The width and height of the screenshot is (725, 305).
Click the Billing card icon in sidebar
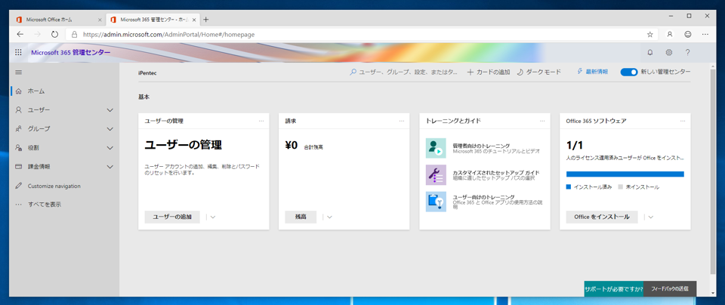tap(18, 166)
